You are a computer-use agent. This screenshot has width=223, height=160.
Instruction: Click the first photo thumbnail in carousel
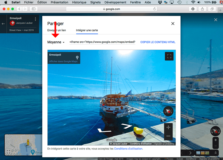pos(198,153)
